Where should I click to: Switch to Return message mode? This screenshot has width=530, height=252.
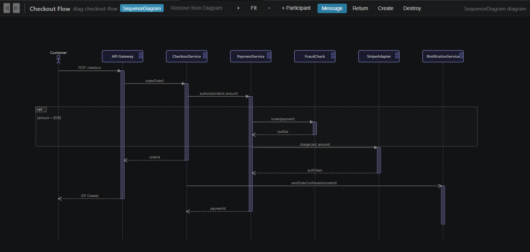tap(360, 8)
